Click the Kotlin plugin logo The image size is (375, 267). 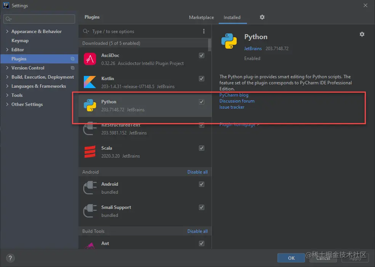click(90, 82)
